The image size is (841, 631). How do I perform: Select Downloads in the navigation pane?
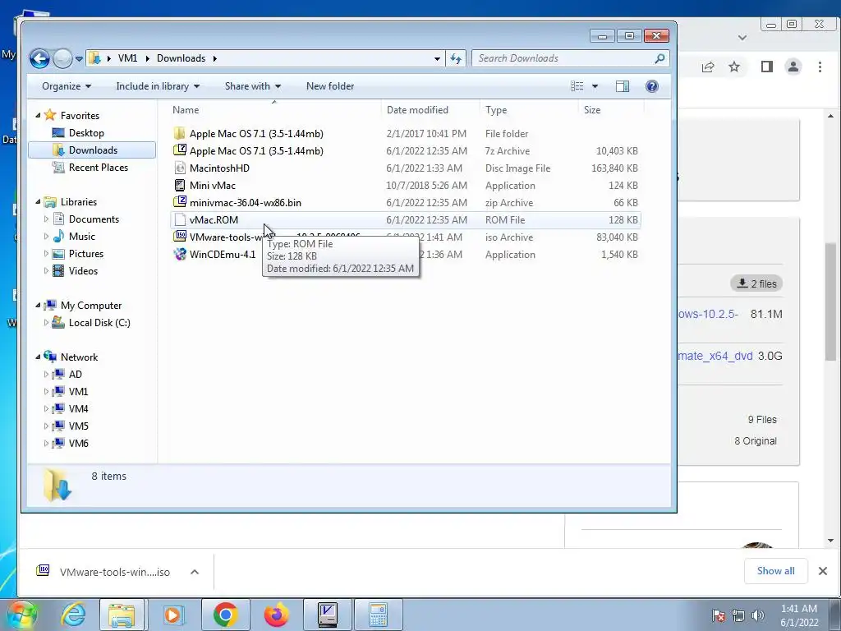[x=93, y=150]
